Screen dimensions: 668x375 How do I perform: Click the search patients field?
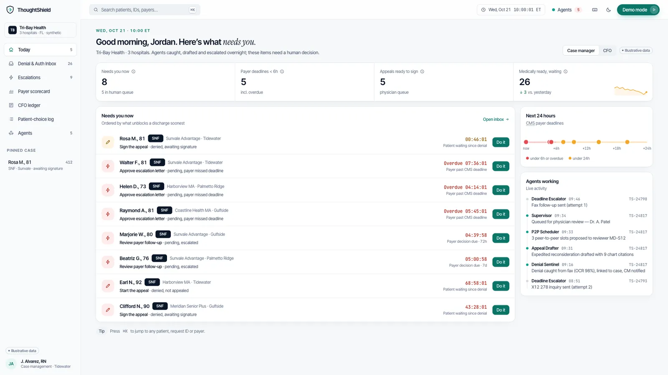click(144, 10)
